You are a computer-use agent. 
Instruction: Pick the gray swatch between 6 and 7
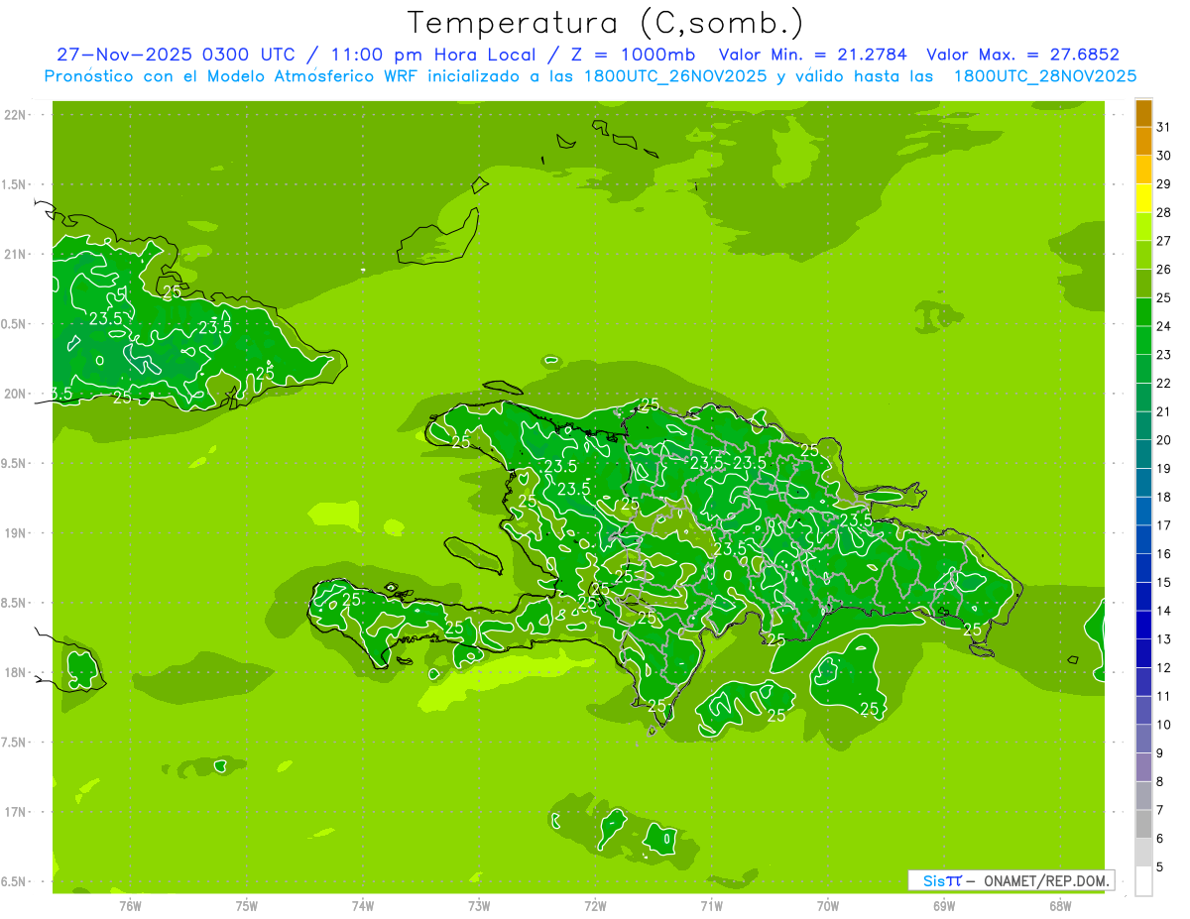1143,824
